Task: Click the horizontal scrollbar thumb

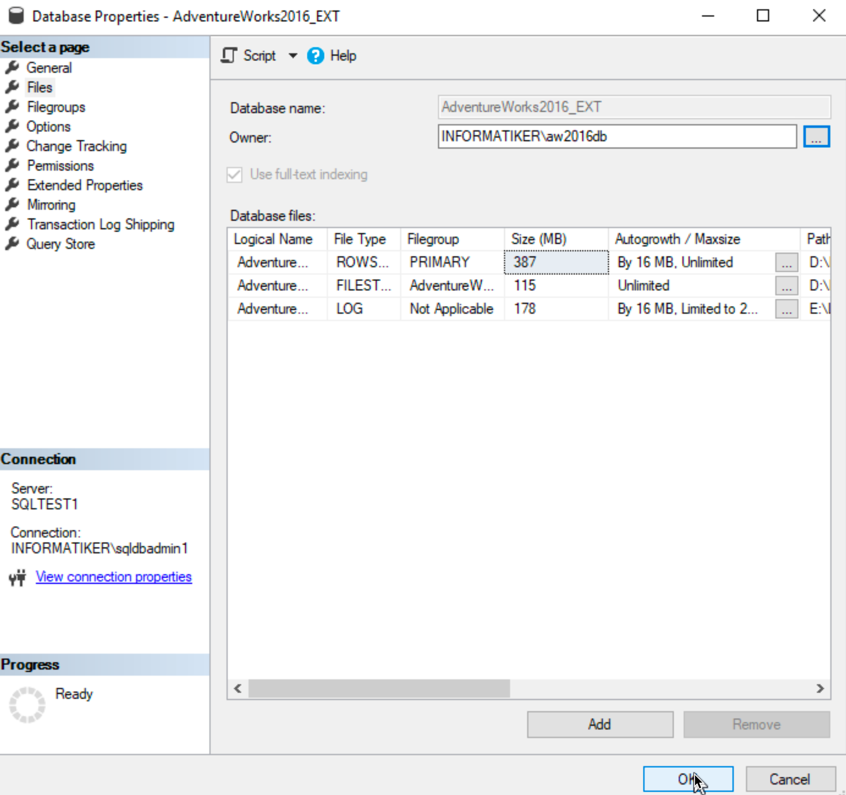Action: [x=379, y=688]
